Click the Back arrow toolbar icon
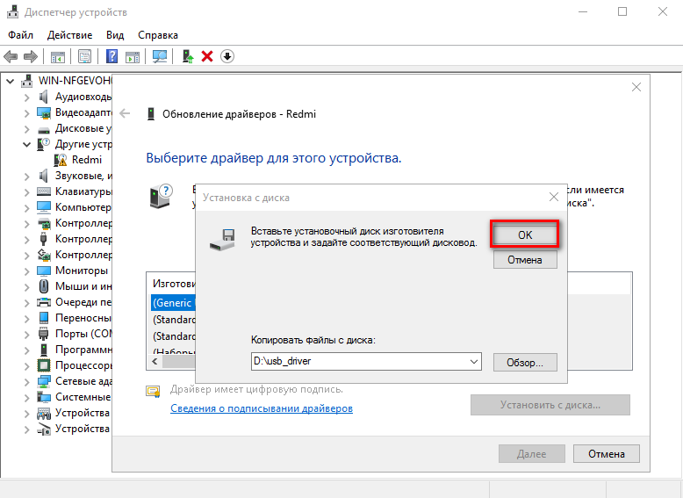 (x=11, y=56)
